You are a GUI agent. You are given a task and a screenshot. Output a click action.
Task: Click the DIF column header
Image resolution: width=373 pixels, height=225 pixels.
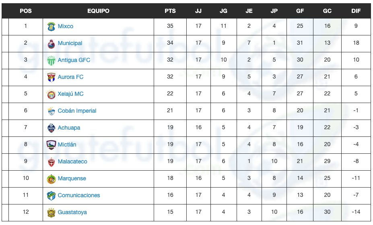pyautogui.click(x=356, y=11)
